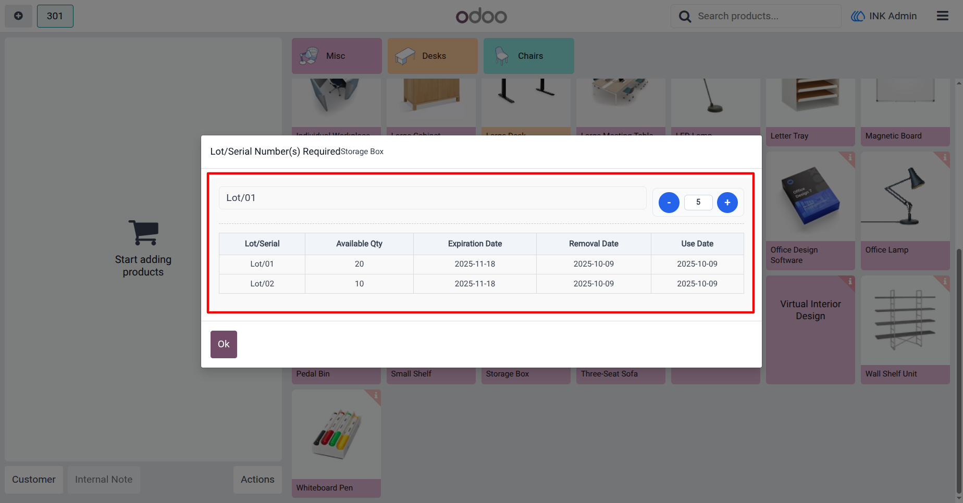Image resolution: width=963 pixels, height=503 pixels.
Task: Click info icon on Virtual Interior Design
Action: [x=850, y=281]
